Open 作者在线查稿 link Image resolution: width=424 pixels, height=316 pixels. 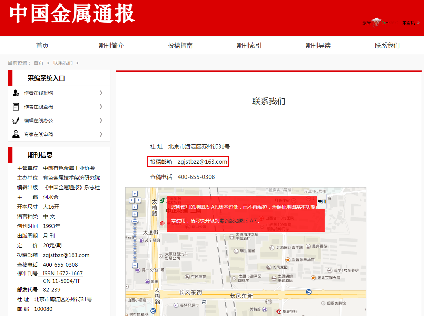38,107
